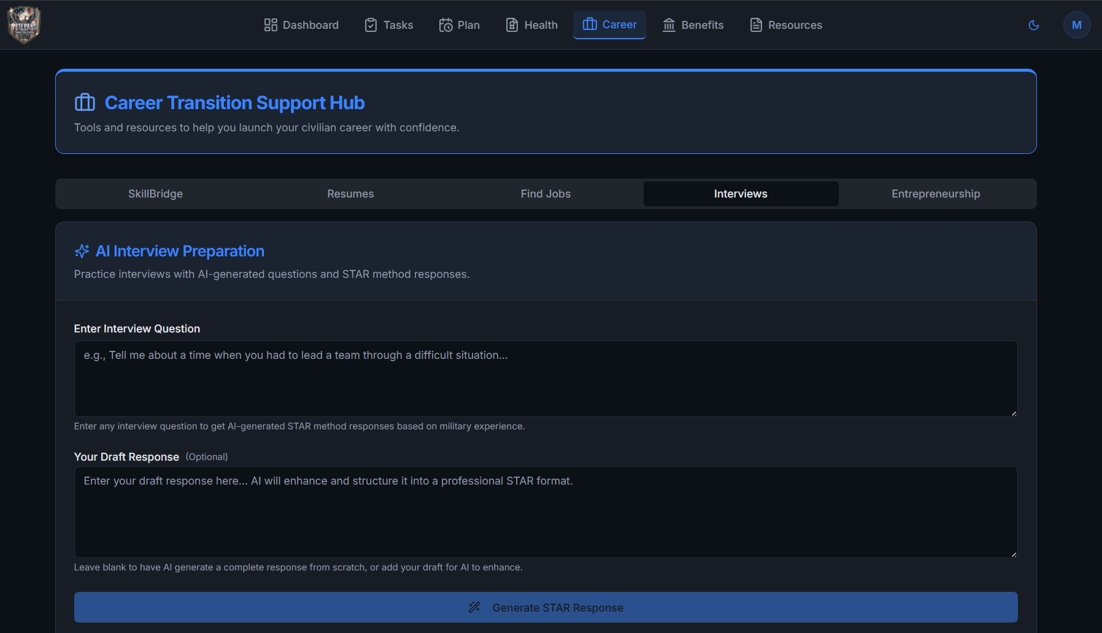Click the Tasks clipboard icon
Viewport: 1102px width, 633px height.
371,25
